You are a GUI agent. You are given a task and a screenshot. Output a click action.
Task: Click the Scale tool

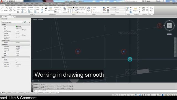click(30, 12)
